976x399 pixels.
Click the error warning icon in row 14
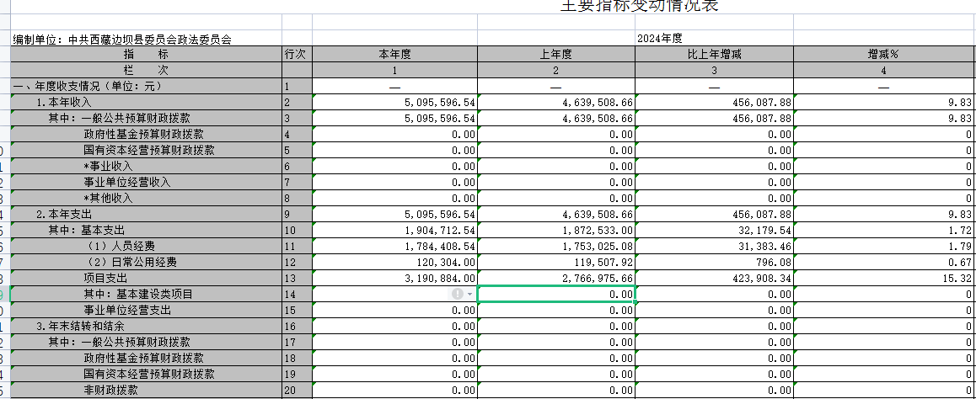[458, 294]
